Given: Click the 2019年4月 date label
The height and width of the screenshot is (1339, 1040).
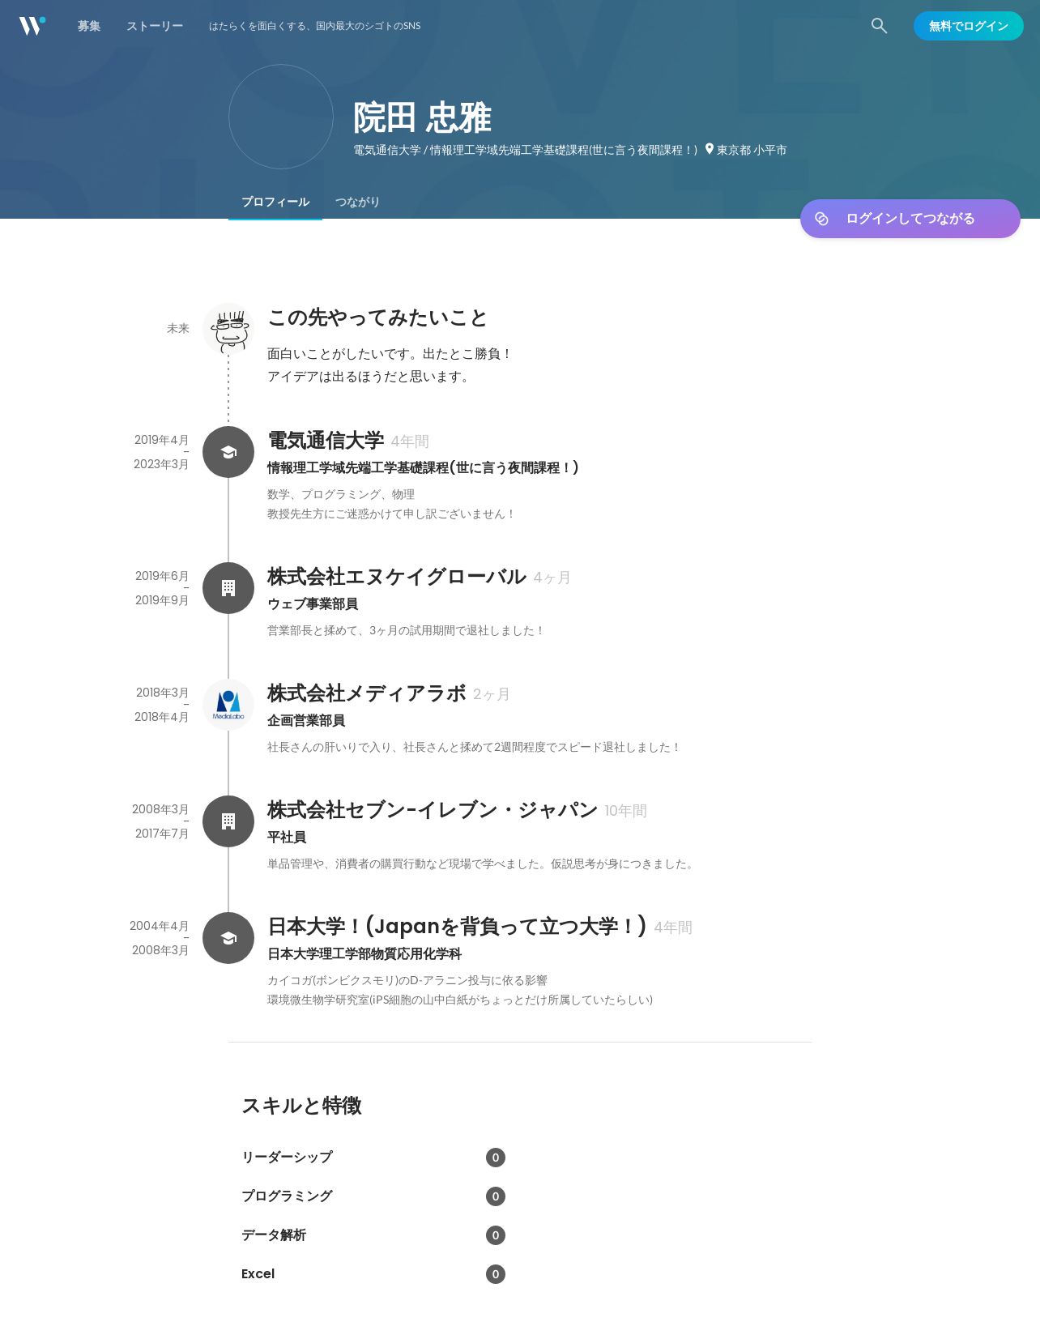Looking at the screenshot, I should 162,440.
